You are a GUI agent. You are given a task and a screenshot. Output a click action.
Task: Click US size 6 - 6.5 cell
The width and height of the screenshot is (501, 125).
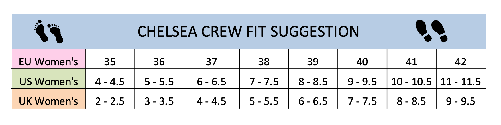tap(211, 82)
